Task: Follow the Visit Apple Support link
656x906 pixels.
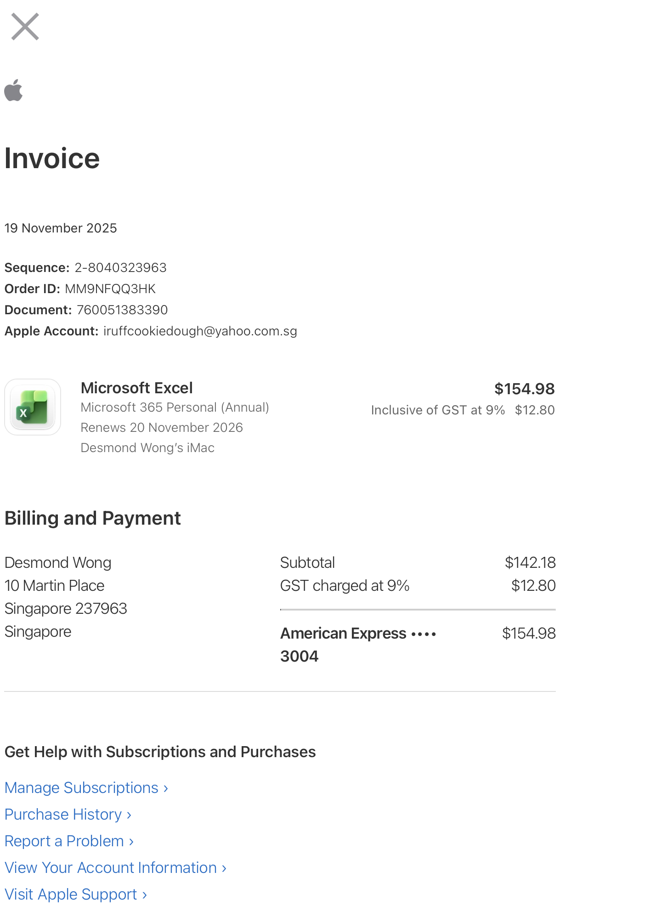Action: tap(75, 894)
